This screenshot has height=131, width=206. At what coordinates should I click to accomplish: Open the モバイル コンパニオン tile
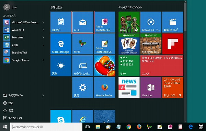click(x=83, y=65)
